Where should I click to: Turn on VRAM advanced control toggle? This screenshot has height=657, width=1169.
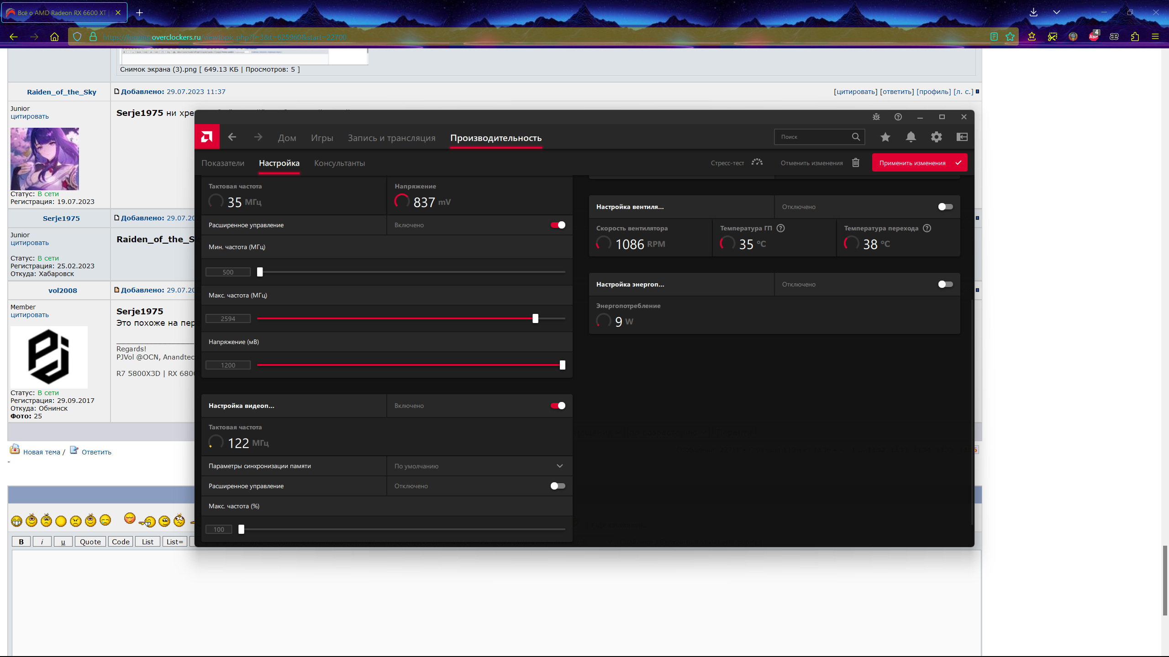coord(558,486)
